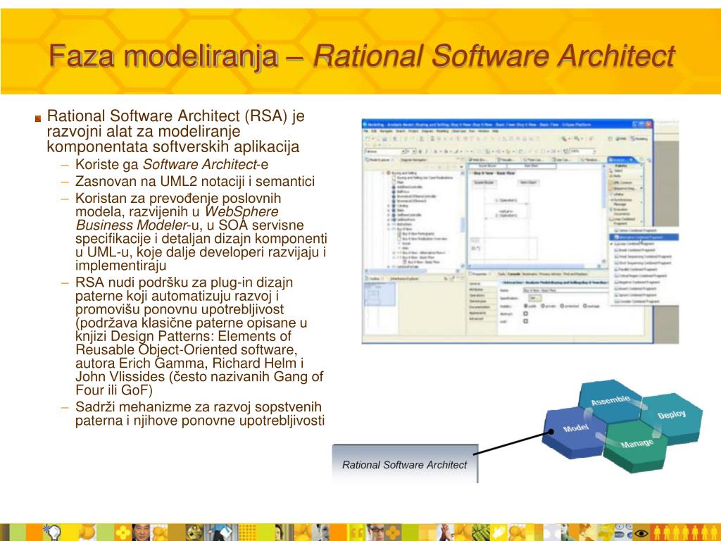This screenshot has width=721, height=541.
Task: Open the Outline view tab
Action: (375, 279)
